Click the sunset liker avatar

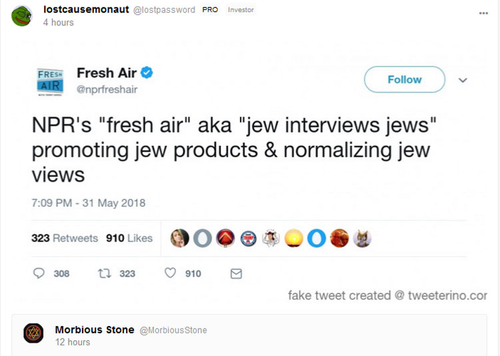coord(294,238)
